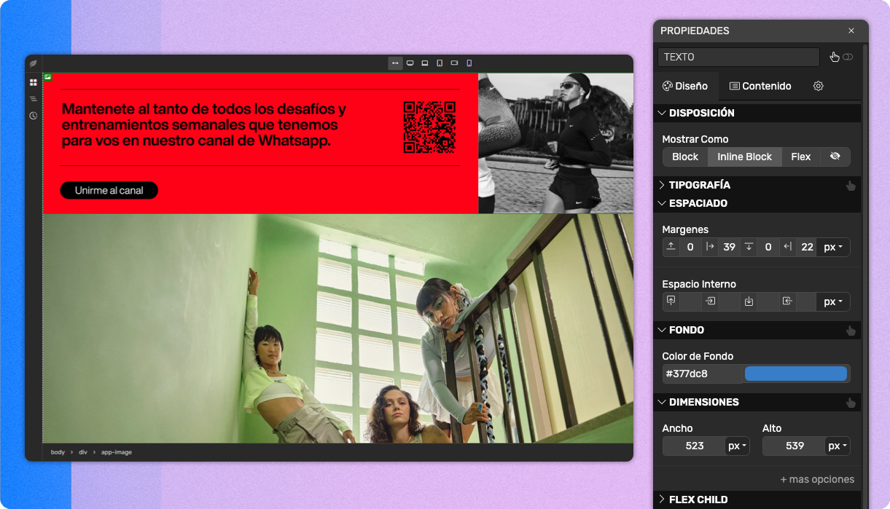Viewport: 890px width, 509px height.
Task: Switch to laptop viewport preview
Action: [x=424, y=63]
